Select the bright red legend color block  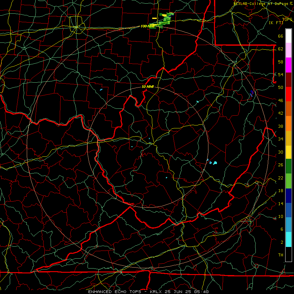(x=288, y=94)
